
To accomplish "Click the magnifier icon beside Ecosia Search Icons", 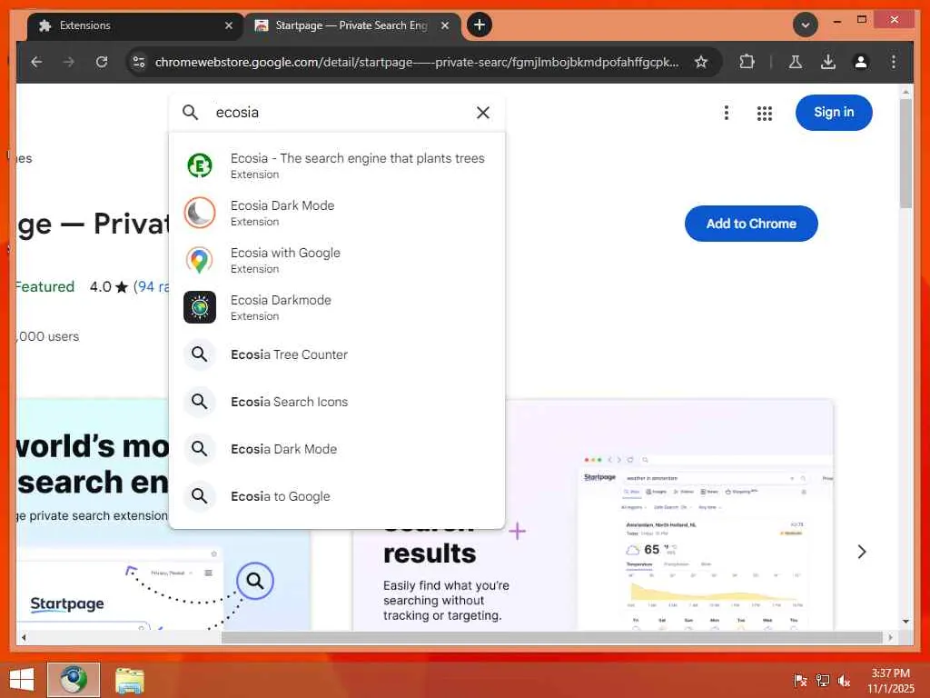I will click(199, 402).
